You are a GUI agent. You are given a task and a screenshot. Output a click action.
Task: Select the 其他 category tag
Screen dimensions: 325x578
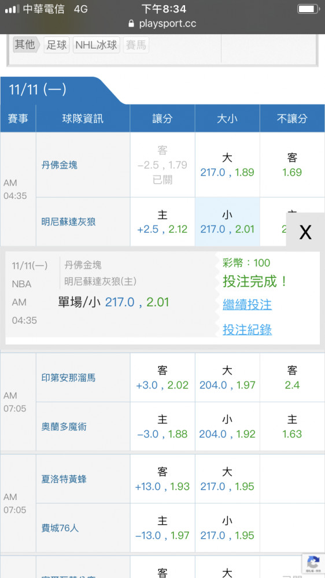[x=26, y=45]
